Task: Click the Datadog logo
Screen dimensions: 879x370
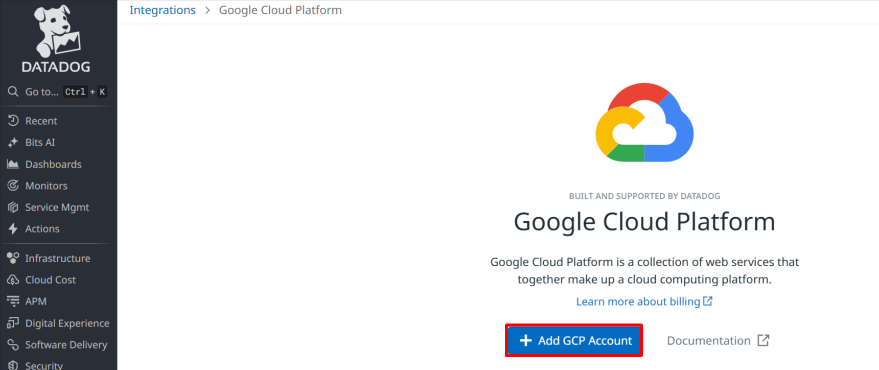Action: coord(56,39)
